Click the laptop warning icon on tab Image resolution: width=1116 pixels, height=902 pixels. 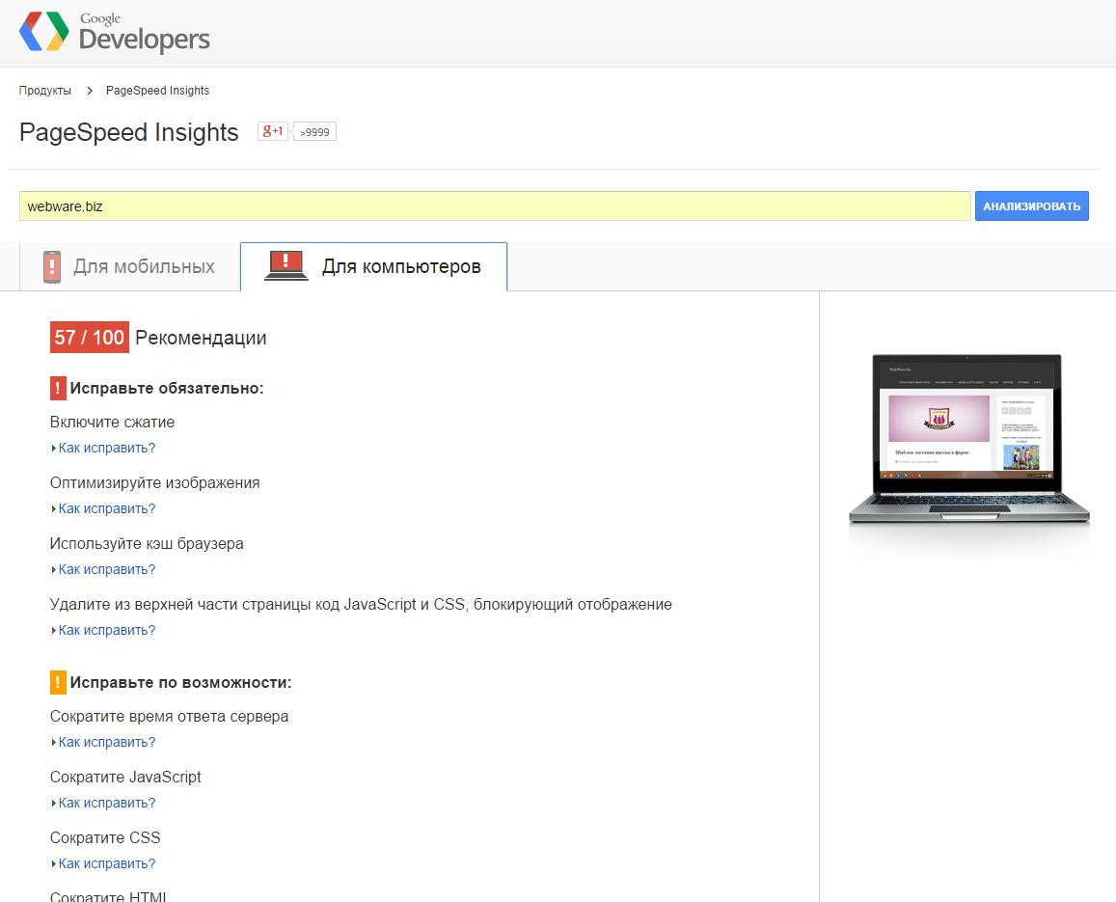tap(286, 265)
